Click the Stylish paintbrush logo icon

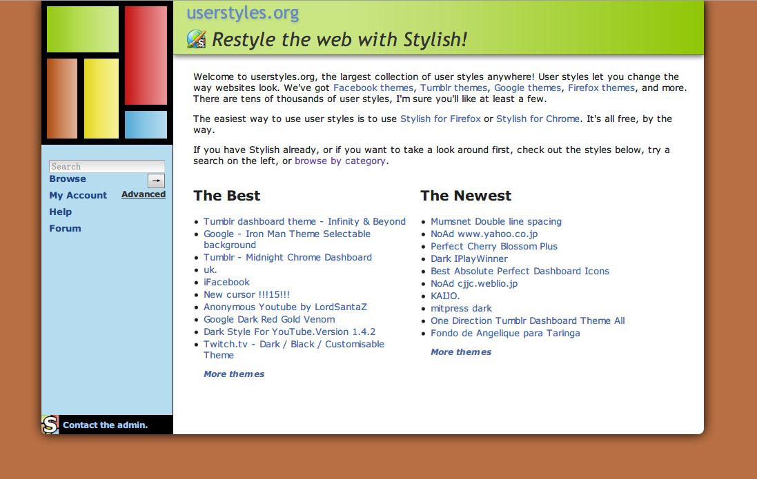197,39
